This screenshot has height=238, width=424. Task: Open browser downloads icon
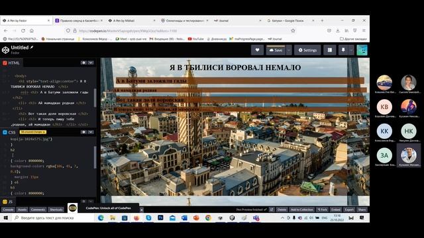[x=338, y=31]
